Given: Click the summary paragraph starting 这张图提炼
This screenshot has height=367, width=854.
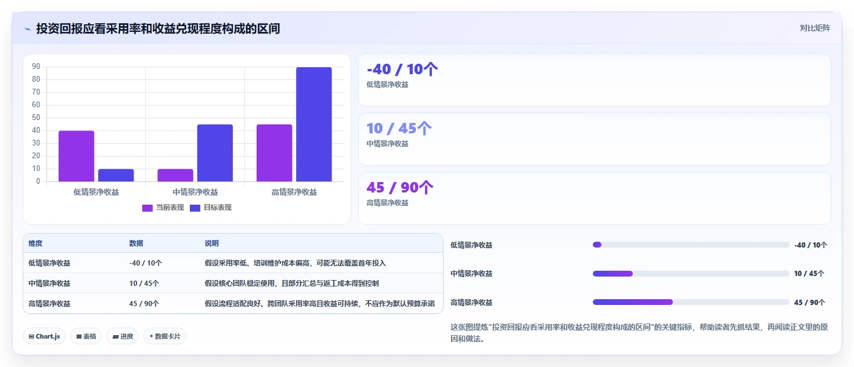Looking at the screenshot, I should click(x=639, y=333).
